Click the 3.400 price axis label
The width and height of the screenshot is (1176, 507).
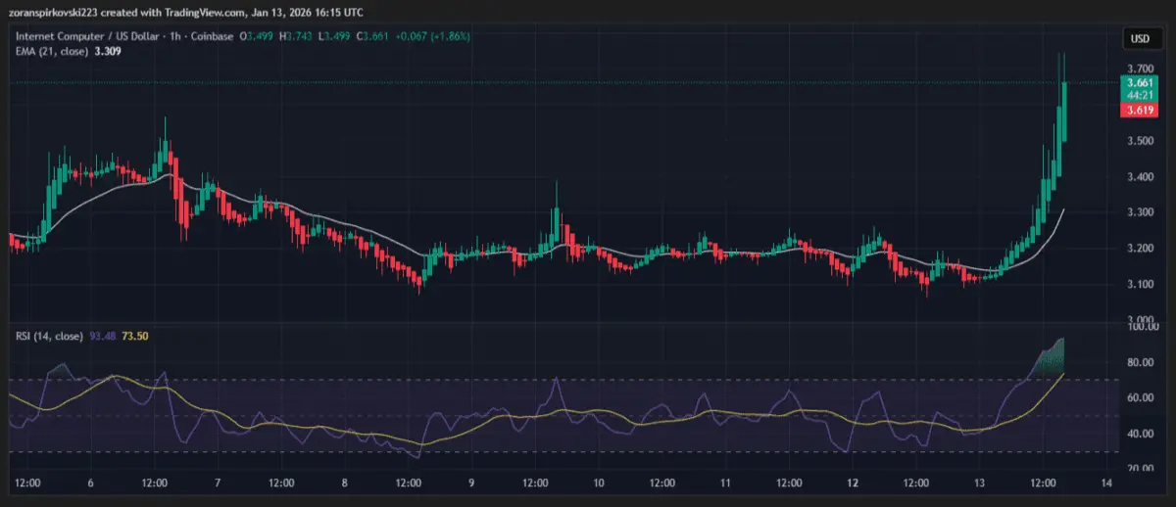pos(1140,177)
